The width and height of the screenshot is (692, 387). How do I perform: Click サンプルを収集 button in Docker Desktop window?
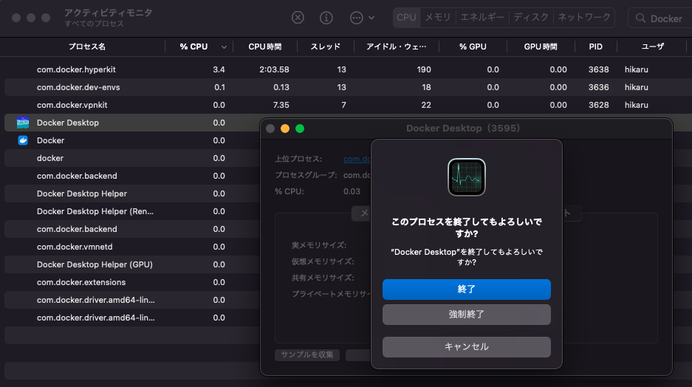[307, 355]
